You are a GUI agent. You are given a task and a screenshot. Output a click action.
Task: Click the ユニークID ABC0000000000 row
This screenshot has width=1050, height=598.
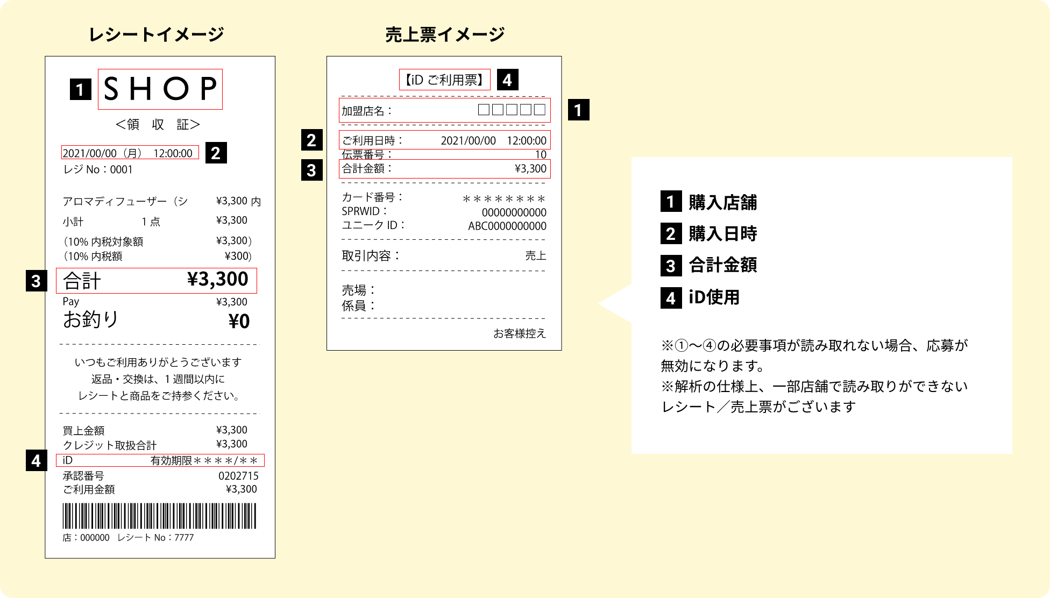click(444, 226)
